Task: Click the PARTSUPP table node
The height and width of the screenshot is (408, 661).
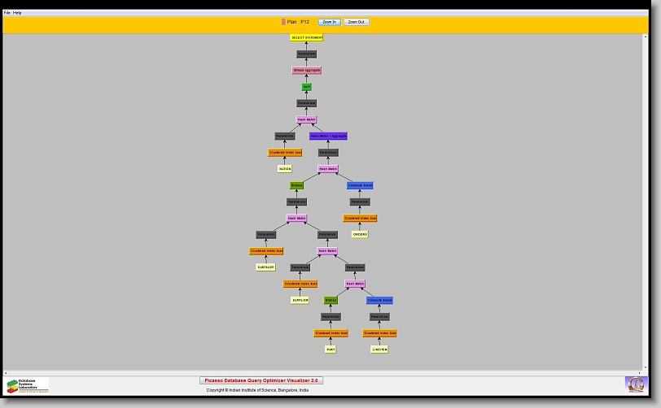Action: click(x=266, y=267)
